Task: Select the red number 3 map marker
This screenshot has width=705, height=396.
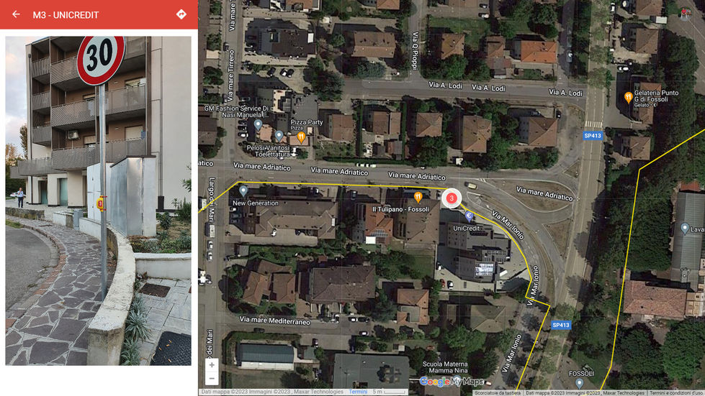Action: [452, 198]
